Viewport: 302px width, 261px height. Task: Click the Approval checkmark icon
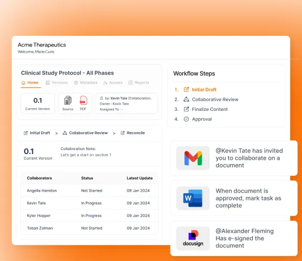coord(186,119)
